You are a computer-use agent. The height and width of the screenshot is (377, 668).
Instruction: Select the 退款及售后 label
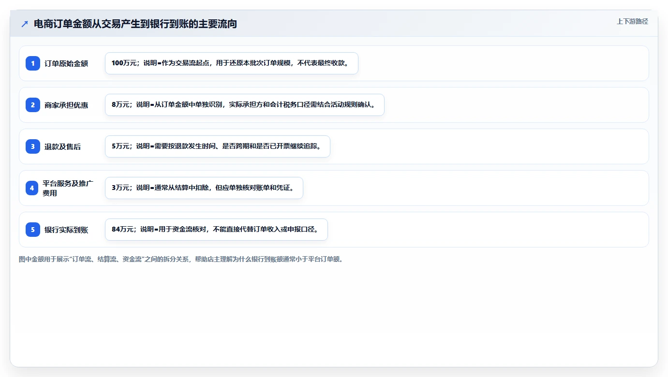(x=62, y=146)
